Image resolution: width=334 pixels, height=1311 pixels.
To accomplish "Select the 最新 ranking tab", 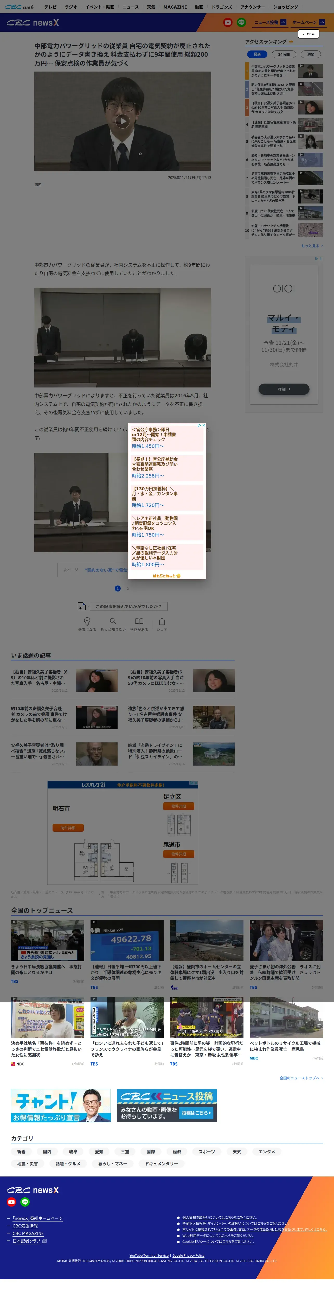I will point(257,54).
